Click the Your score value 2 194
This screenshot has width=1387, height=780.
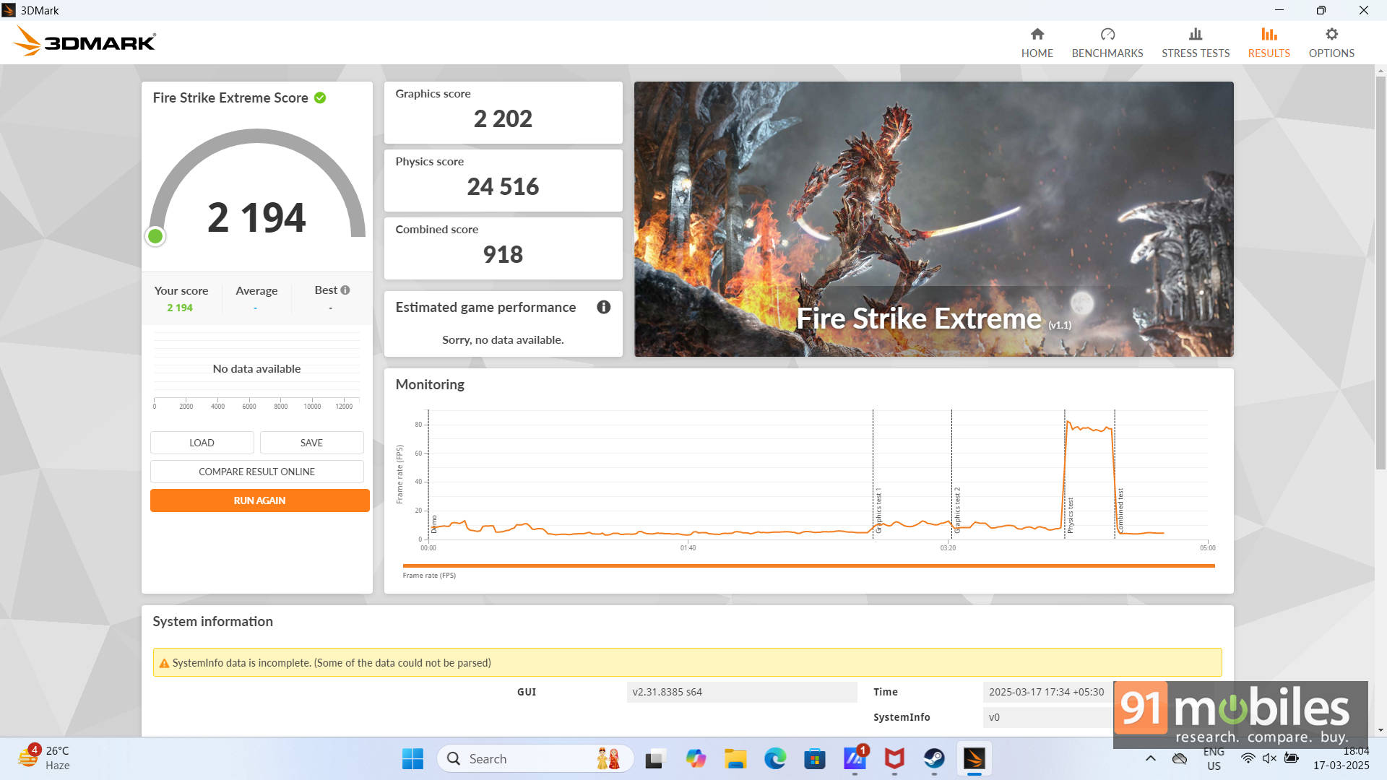(x=180, y=308)
